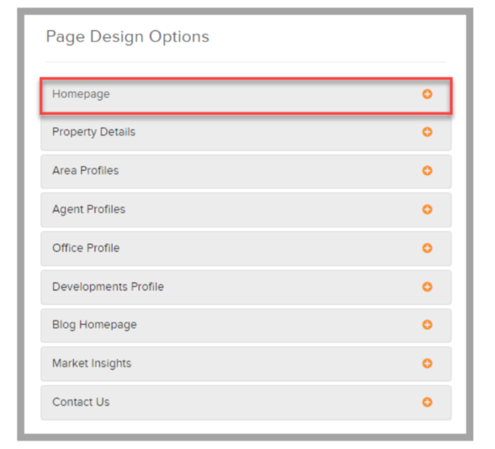Viewport: 495px width, 449px height.
Task: Expand the Property Details section
Action: tap(246, 133)
